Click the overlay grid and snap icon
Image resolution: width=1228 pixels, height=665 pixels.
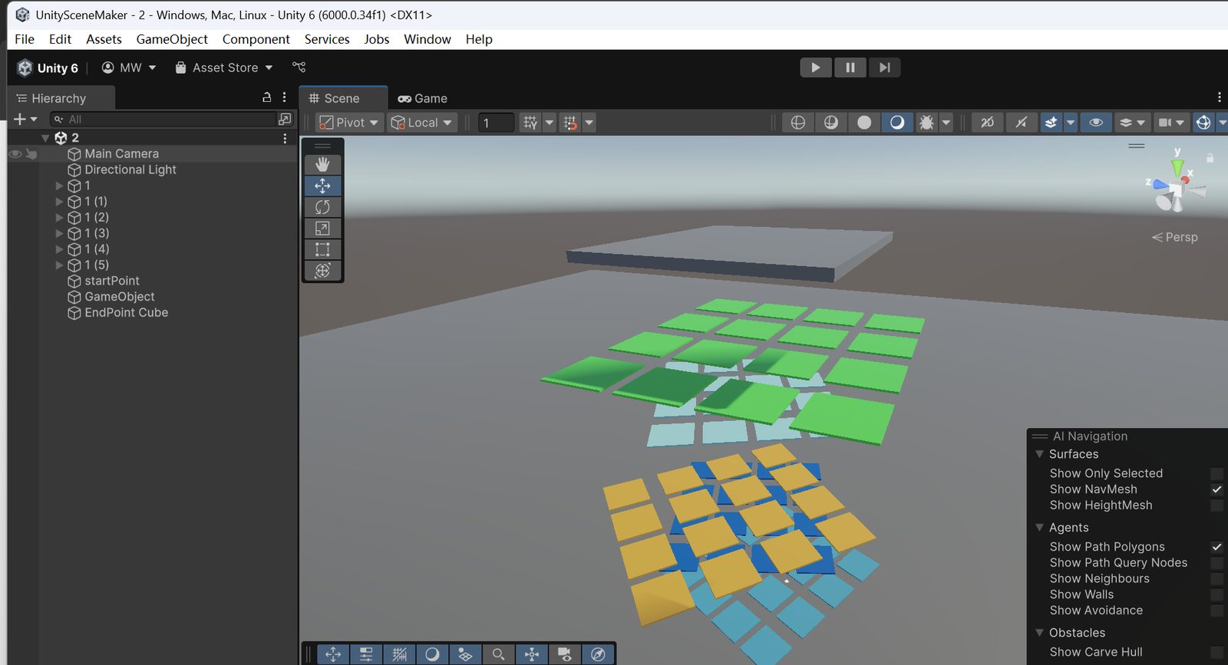(x=399, y=654)
